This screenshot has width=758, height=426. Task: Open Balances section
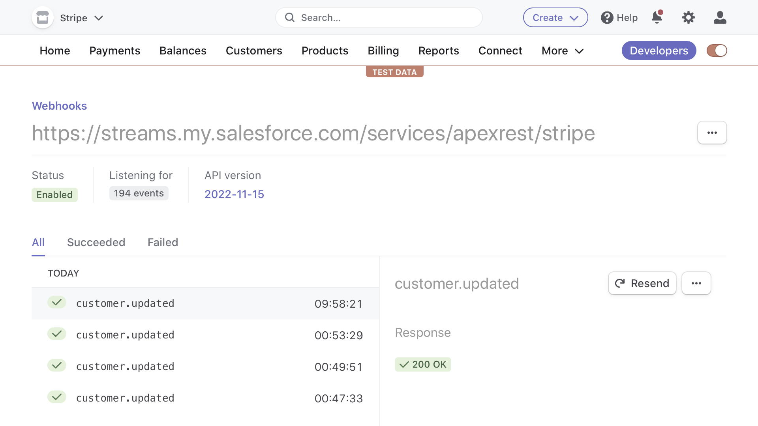(183, 51)
